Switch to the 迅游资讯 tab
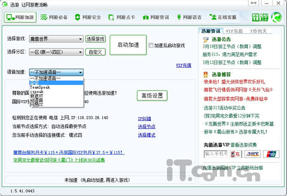 [211, 31]
